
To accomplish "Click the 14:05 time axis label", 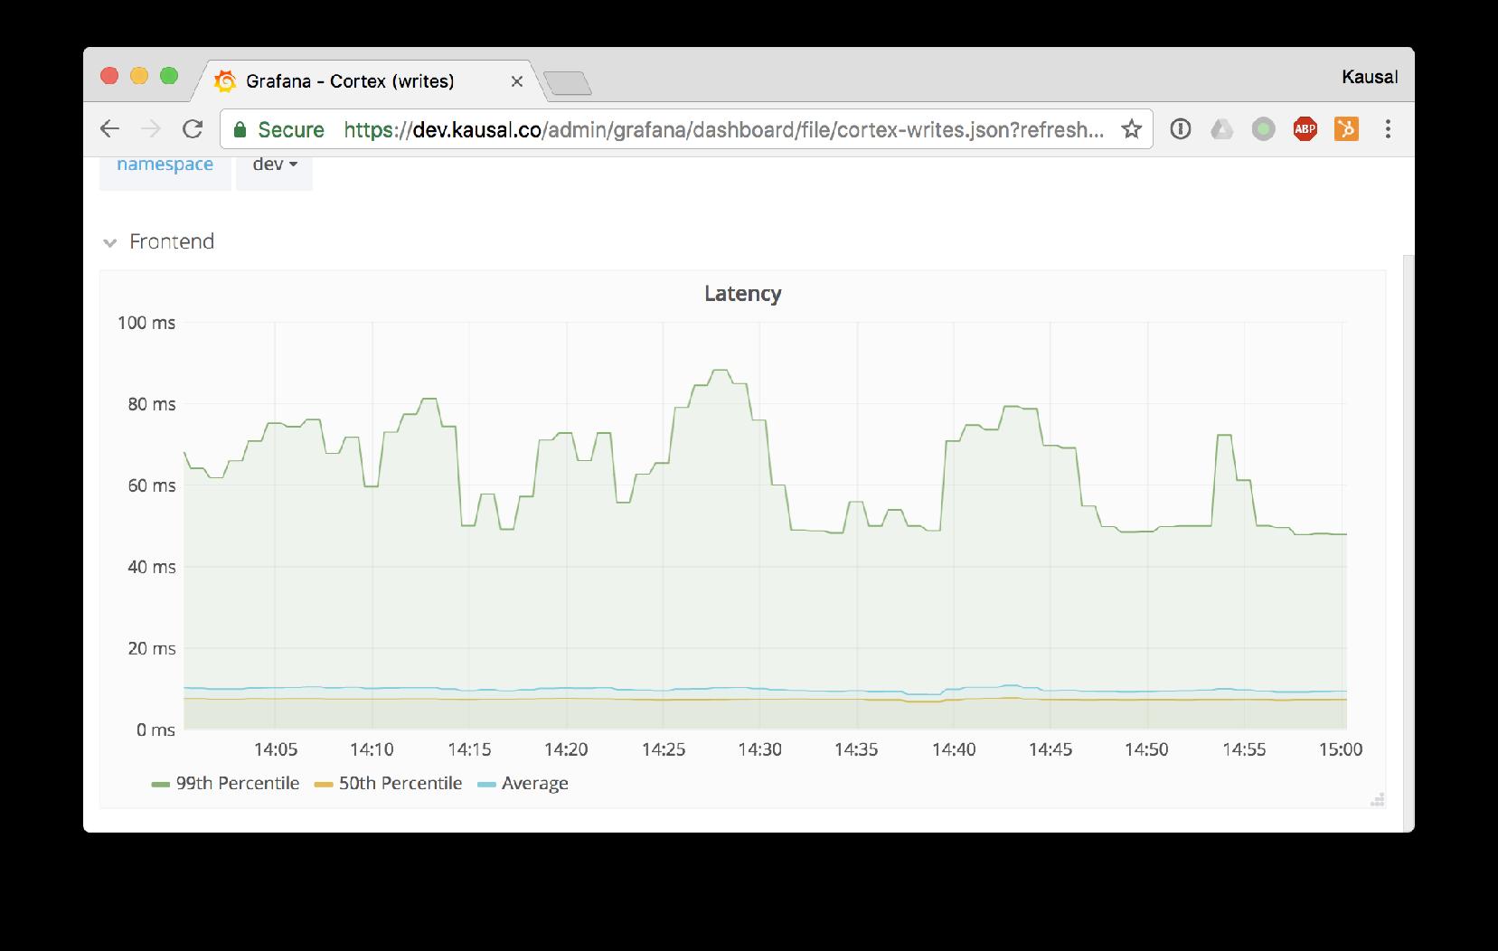I will coord(276,749).
